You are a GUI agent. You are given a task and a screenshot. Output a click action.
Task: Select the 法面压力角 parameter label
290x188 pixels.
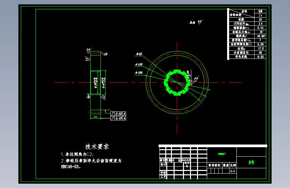(x=241, y=32)
